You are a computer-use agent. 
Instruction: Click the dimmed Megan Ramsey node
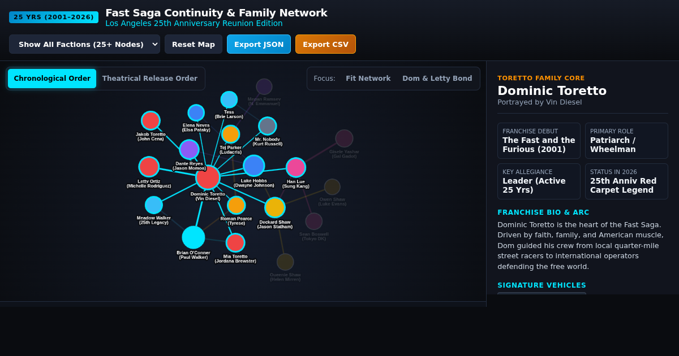pos(264,86)
